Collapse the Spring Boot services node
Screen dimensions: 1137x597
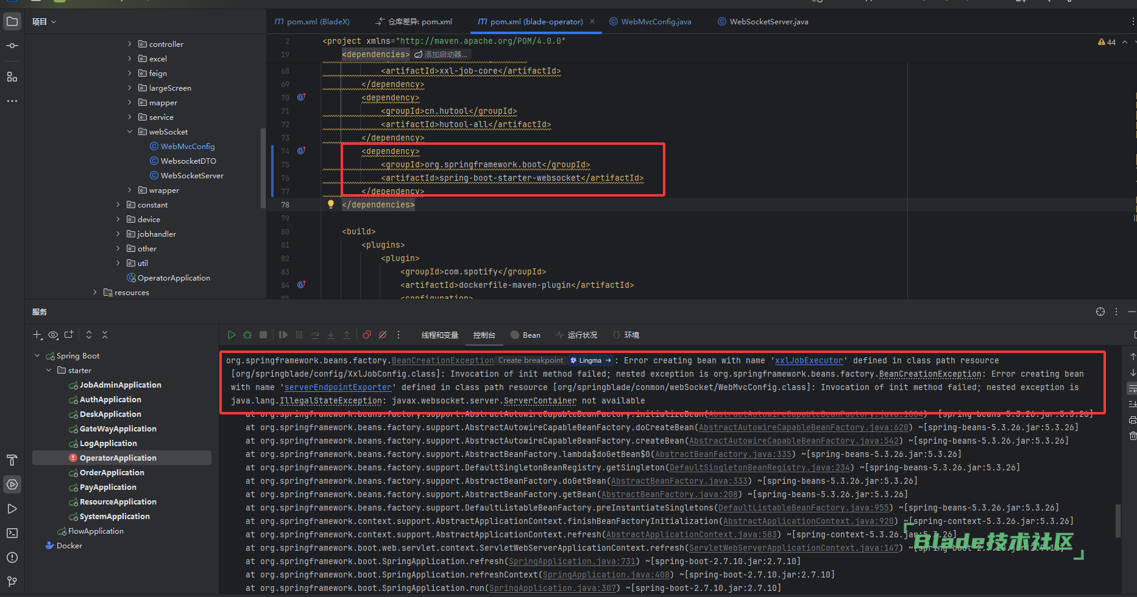[37, 355]
